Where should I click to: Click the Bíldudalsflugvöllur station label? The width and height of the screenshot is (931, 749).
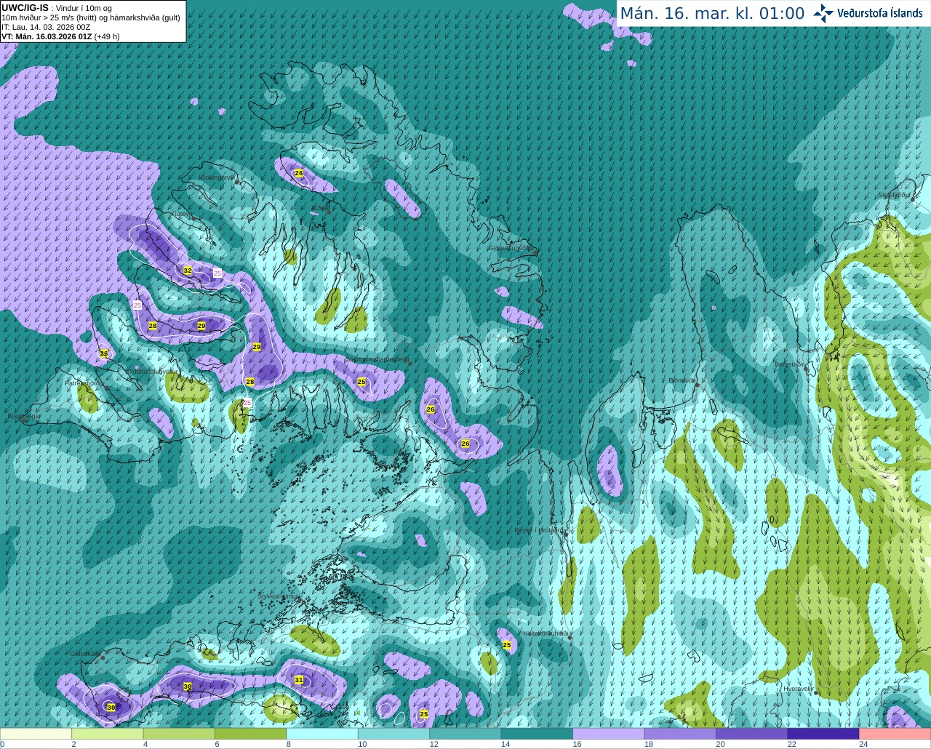click(x=152, y=371)
